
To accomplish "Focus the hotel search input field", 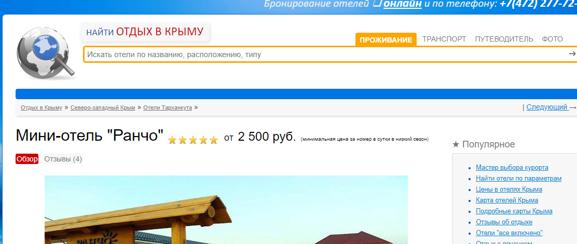I will click(x=326, y=55).
